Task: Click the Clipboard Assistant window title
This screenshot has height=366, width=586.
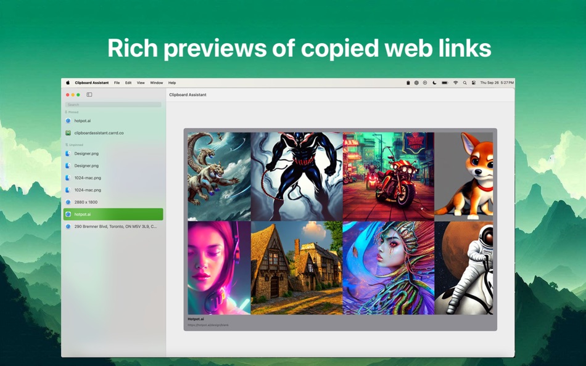Action: [x=188, y=95]
